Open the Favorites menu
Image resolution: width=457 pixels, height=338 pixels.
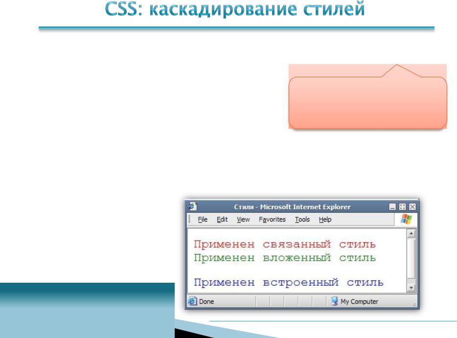click(272, 220)
